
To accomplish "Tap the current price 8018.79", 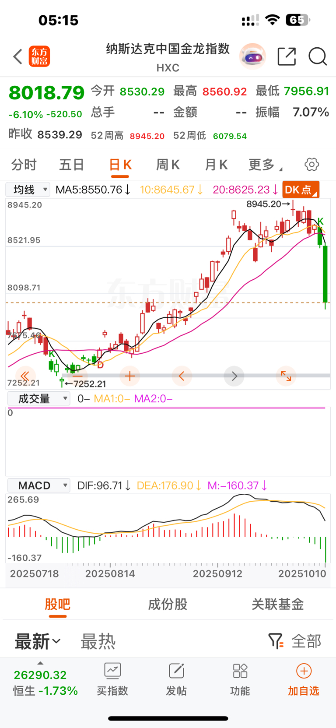I will tap(46, 93).
